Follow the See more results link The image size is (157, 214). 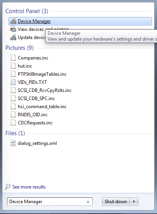tap(29, 187)
